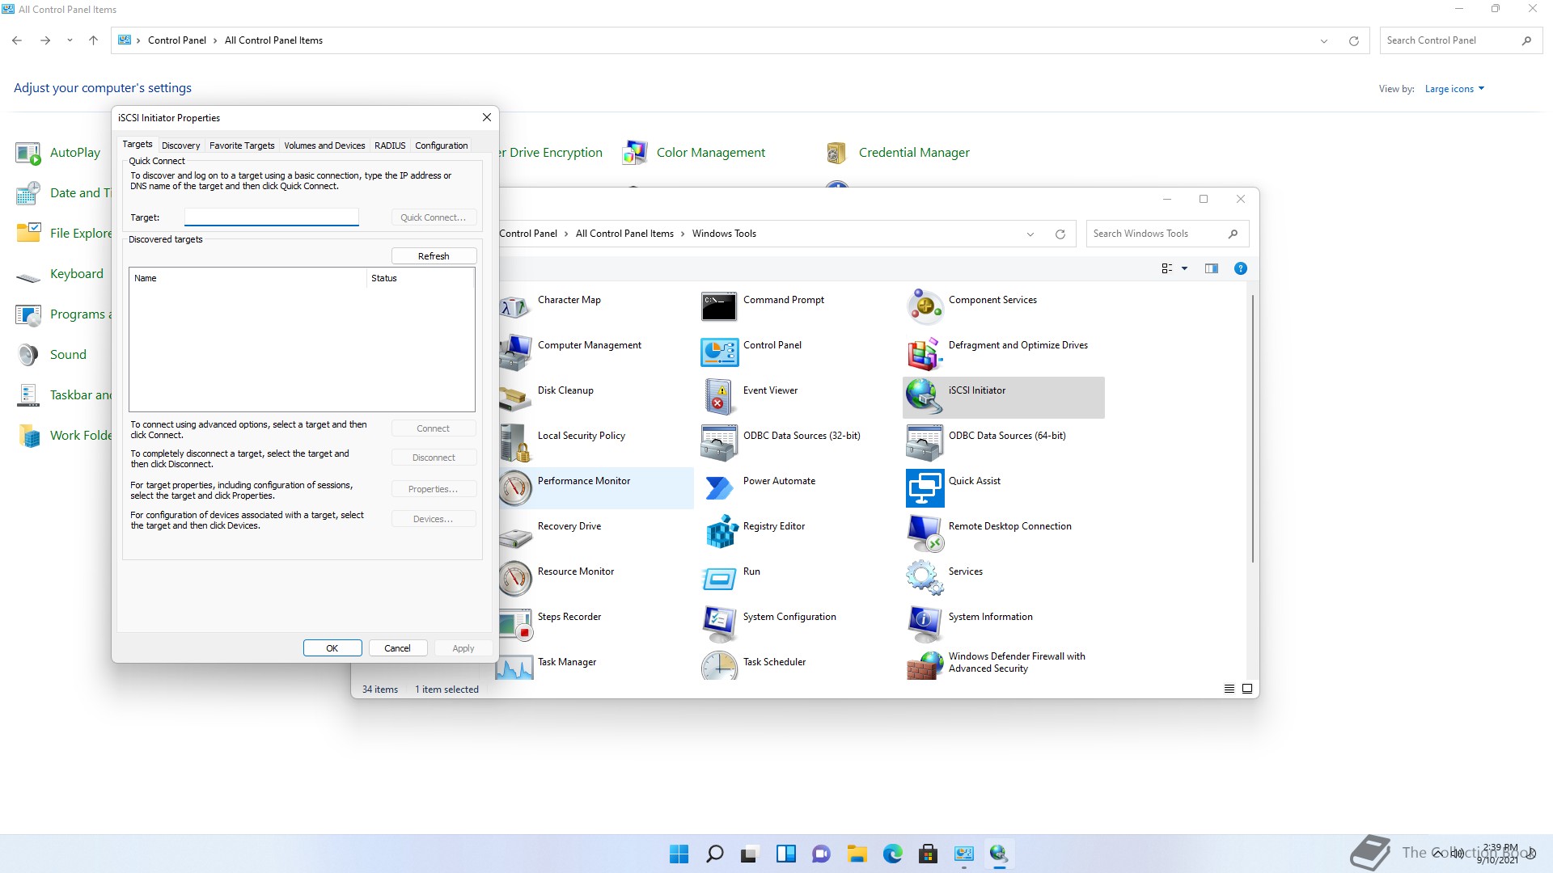This screenshot has height=873, width=1553.
Task: Expand Control Panel address bar history dropdown
Action: tap(1323, 40)
